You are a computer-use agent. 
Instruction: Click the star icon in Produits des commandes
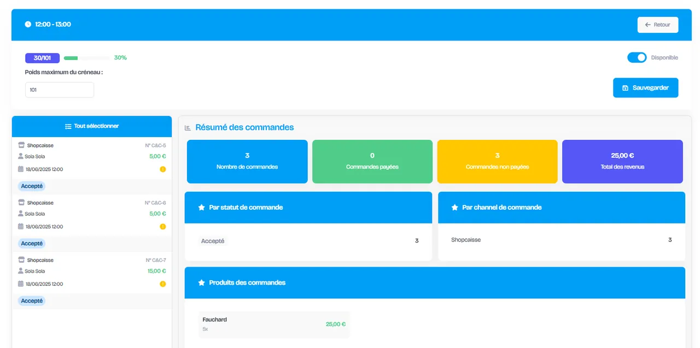point(201,283)
